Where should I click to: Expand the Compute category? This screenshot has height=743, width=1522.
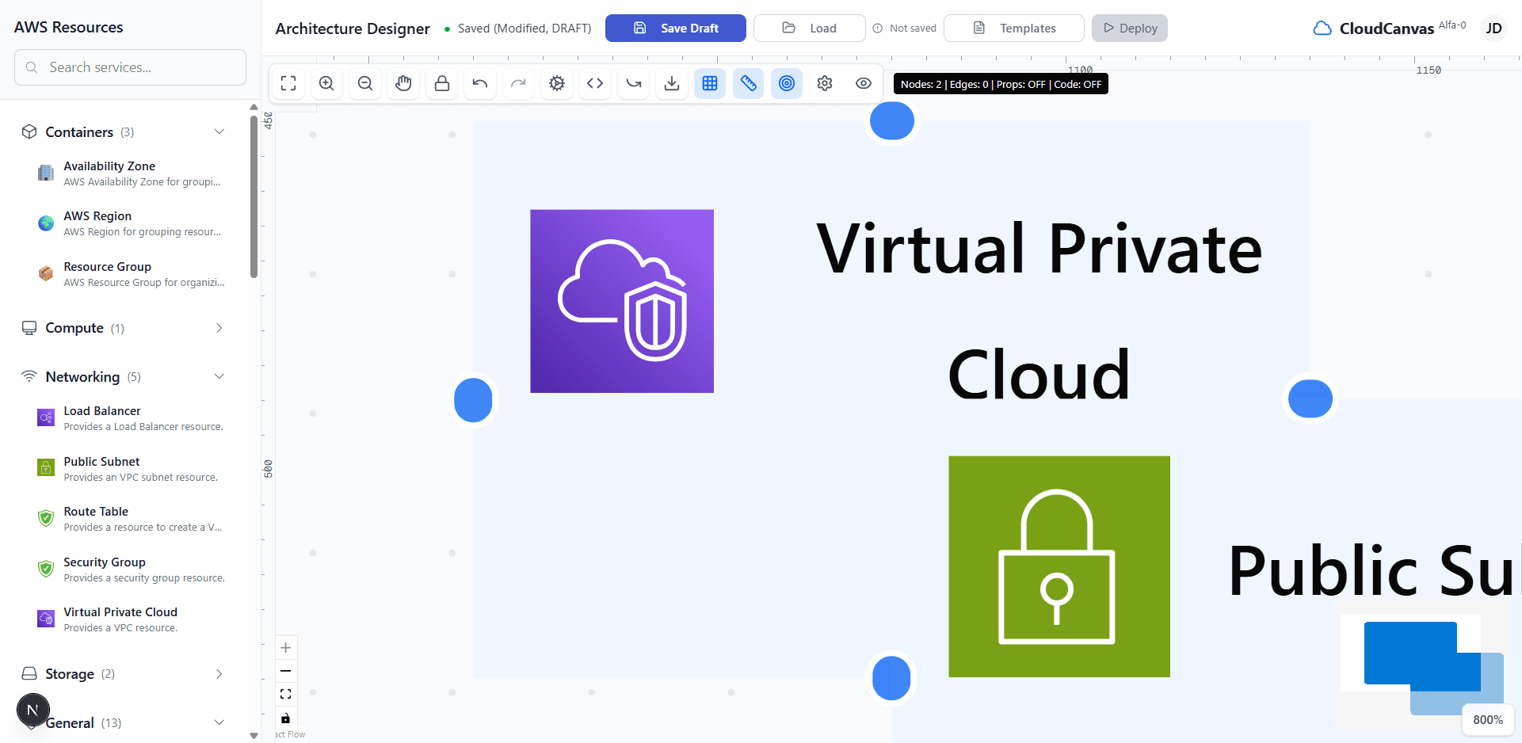pyautogui.click(x=219, y=327)
